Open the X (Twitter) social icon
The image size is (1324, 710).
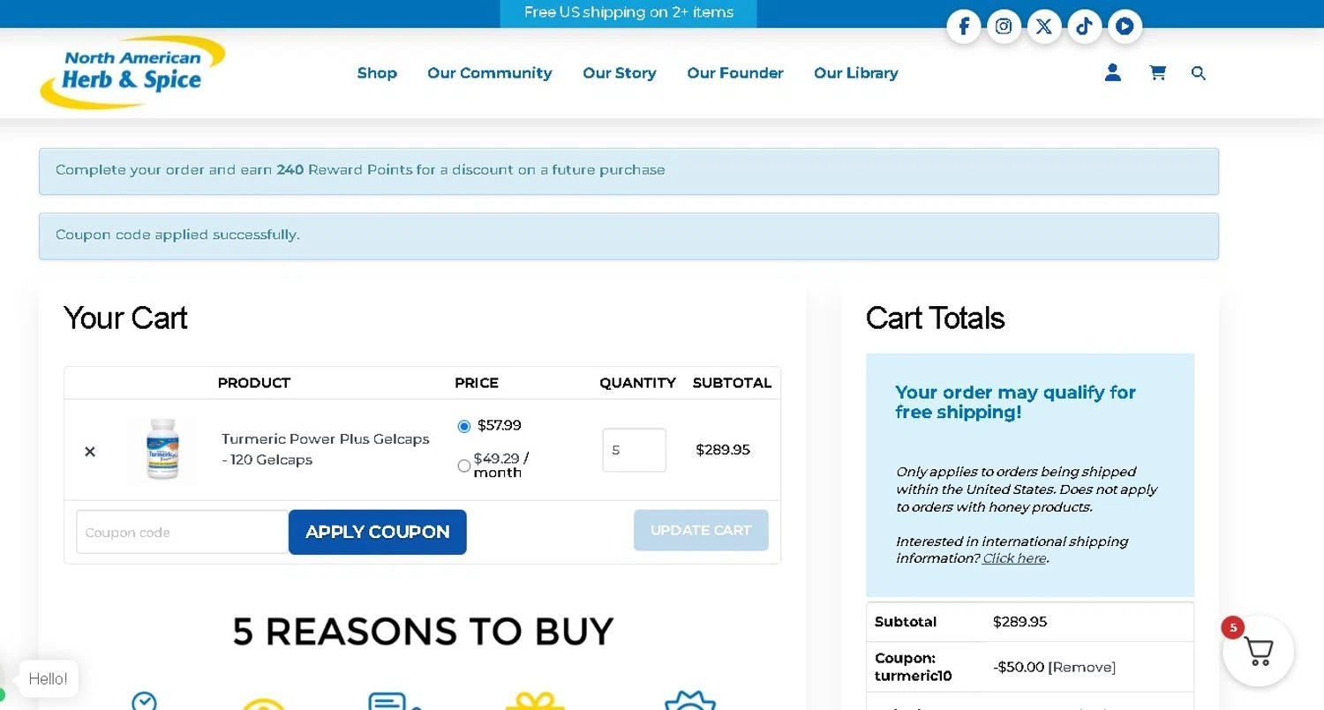coord(1044,26)
